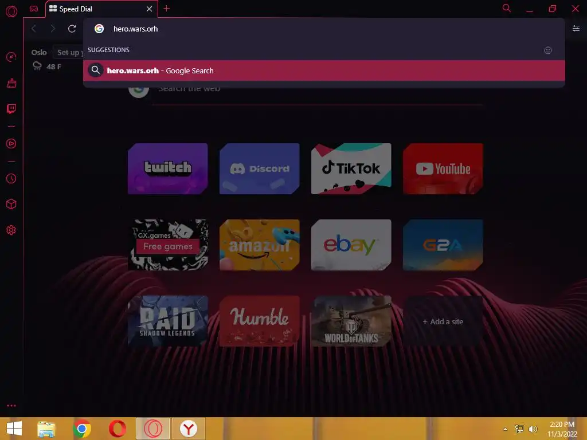The width and height of the screenshot is (587, 440).
Task: Open Discord speed dial tile
Action: (x=260, y=169)
